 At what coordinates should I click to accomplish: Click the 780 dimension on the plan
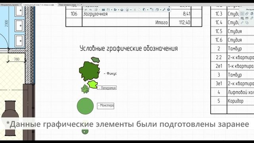click(x=17, y=59)
